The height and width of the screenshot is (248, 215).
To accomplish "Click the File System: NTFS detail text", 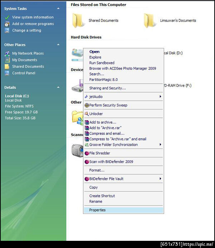I will (19, 106).
